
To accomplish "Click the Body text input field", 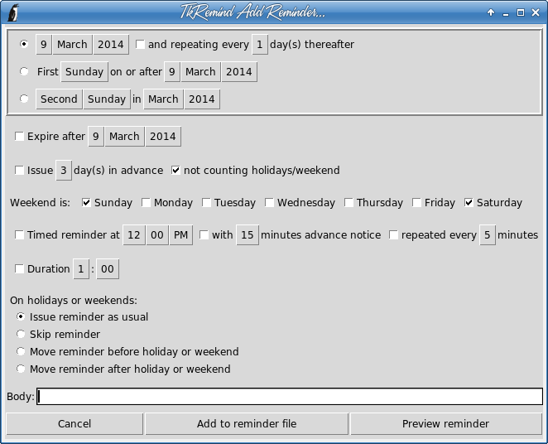I will (x=290, y=397).
